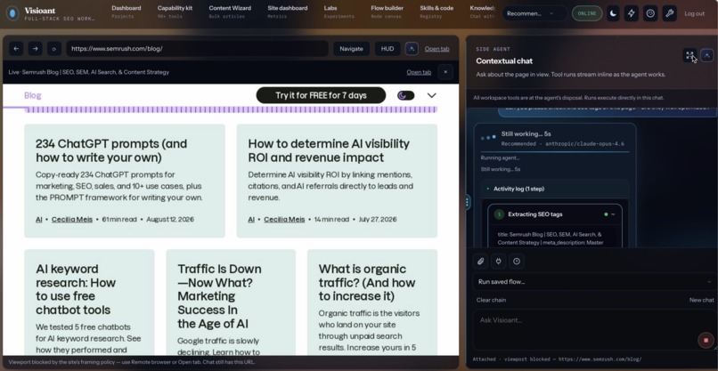
Task: Open the Site dashboard menu
Action: tap(288, 12)
